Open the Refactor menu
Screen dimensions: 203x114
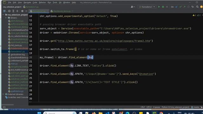coord(42,3)
